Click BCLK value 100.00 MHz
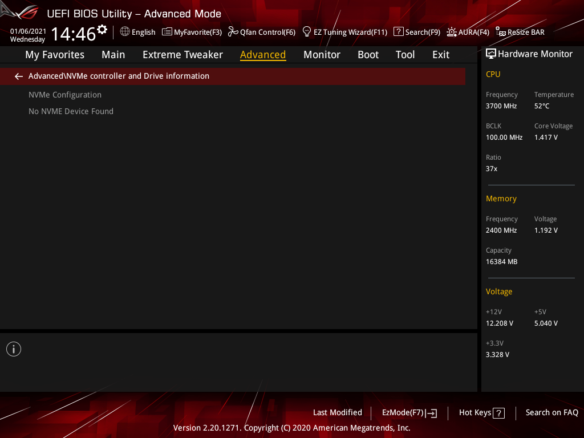The width and height of the screenshot is (584, 438). point(504,137)
